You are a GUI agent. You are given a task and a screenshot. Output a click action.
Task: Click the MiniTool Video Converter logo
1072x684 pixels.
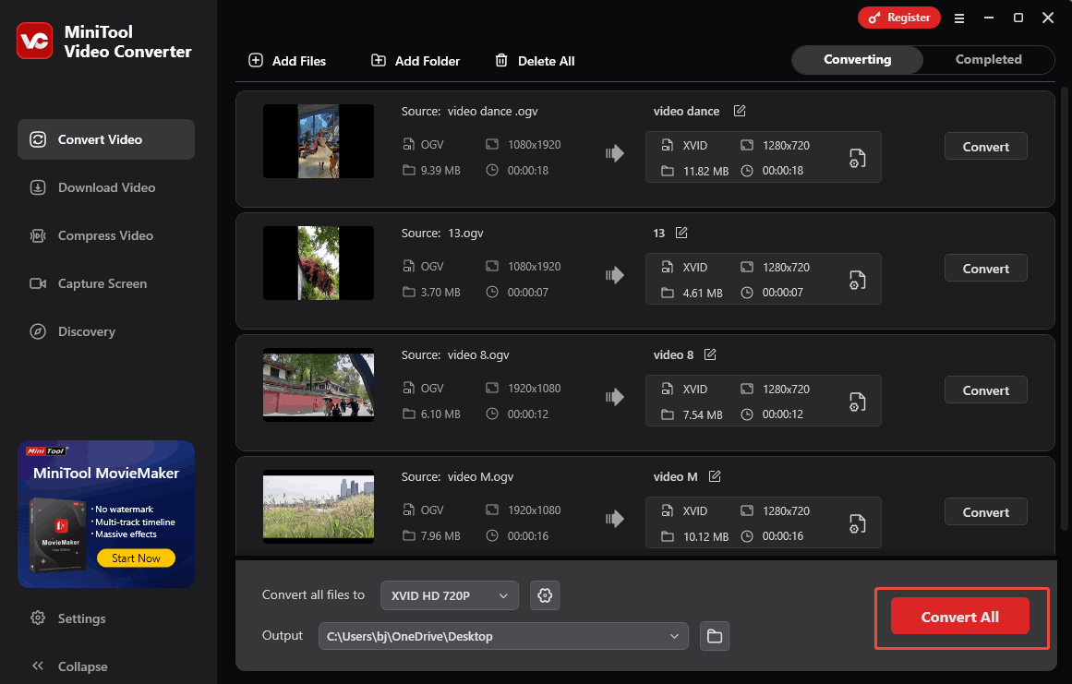click(34, 41)
